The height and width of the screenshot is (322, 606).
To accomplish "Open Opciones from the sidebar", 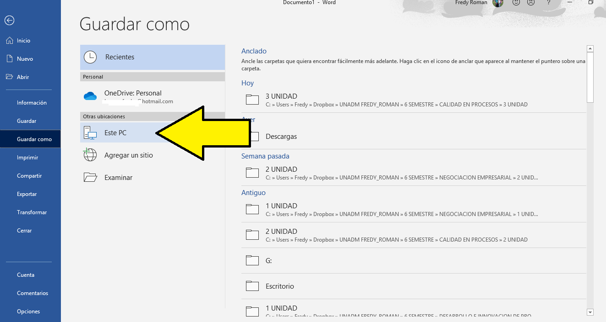I will click(28, 311).
